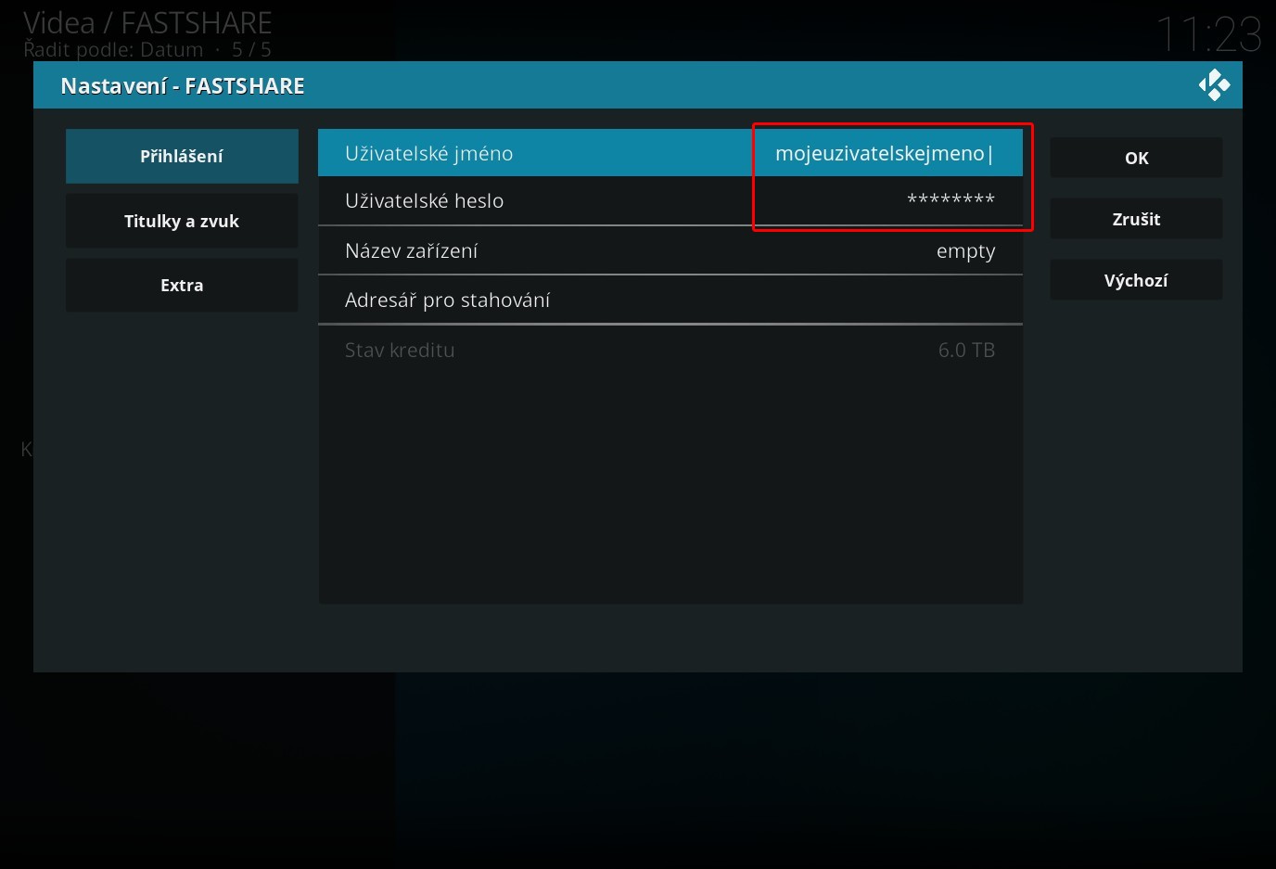Screen dimensions: 1276x869
Task: Confirm settings with OK button
Action: click(x=1136, y=158)
